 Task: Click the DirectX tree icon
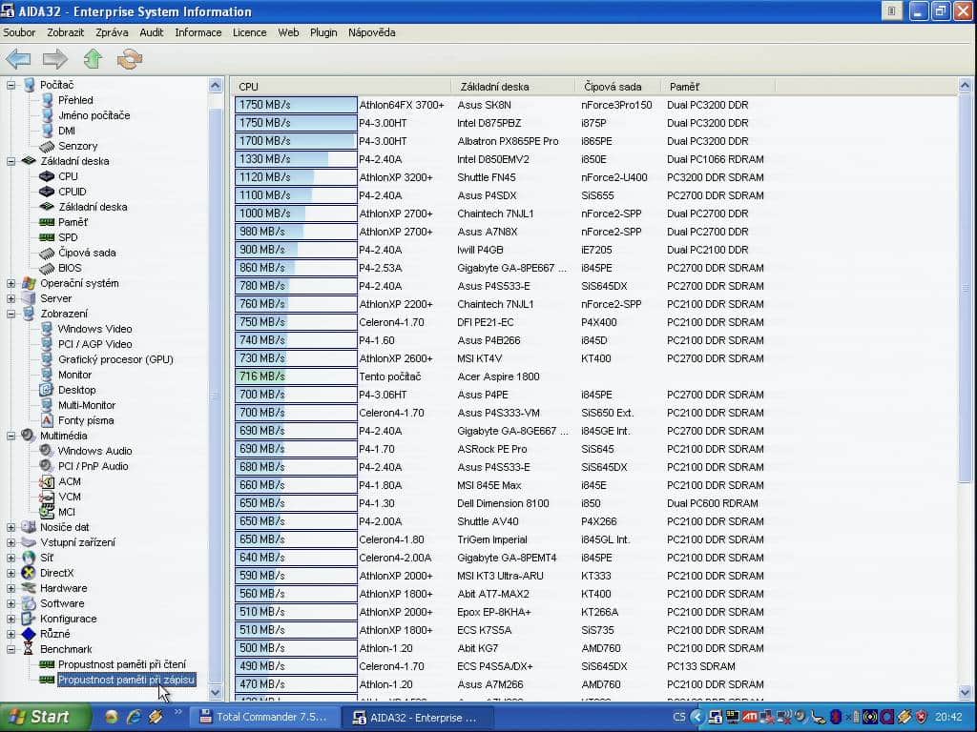pos(29,573)
